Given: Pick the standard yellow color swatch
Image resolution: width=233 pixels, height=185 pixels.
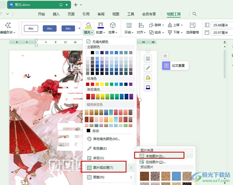Looking at the screenshot, I should tap(102, 84).
